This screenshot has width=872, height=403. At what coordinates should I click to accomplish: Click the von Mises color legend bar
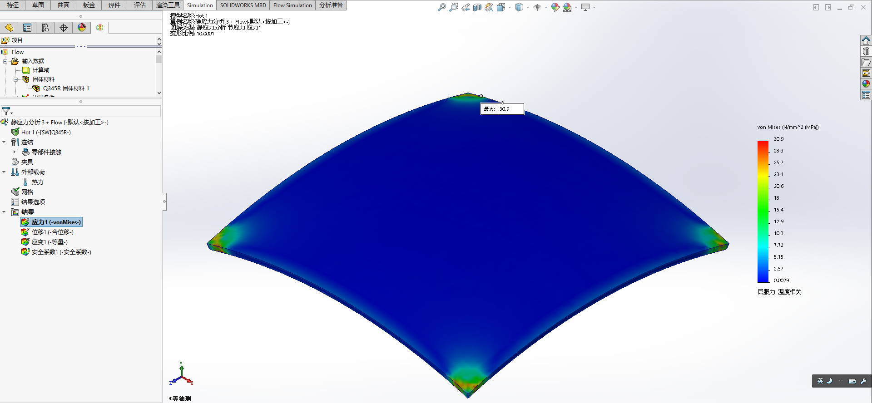click(763, 211)
